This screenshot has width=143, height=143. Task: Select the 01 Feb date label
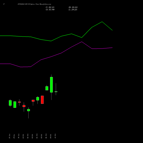tap(23, 136)
